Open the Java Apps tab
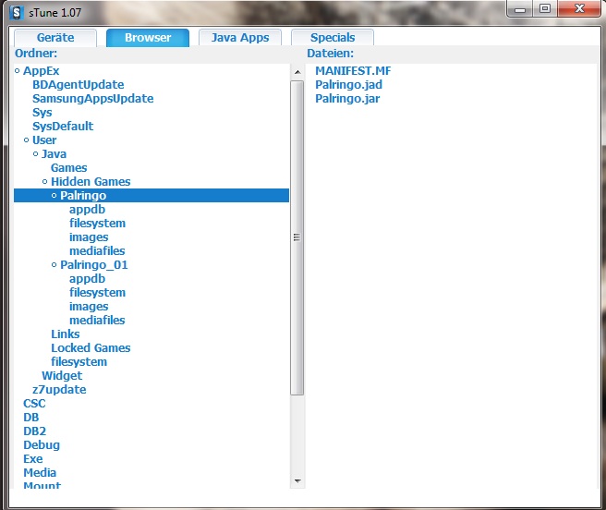This screenshot has height=510, width=606. coord(240,38)
